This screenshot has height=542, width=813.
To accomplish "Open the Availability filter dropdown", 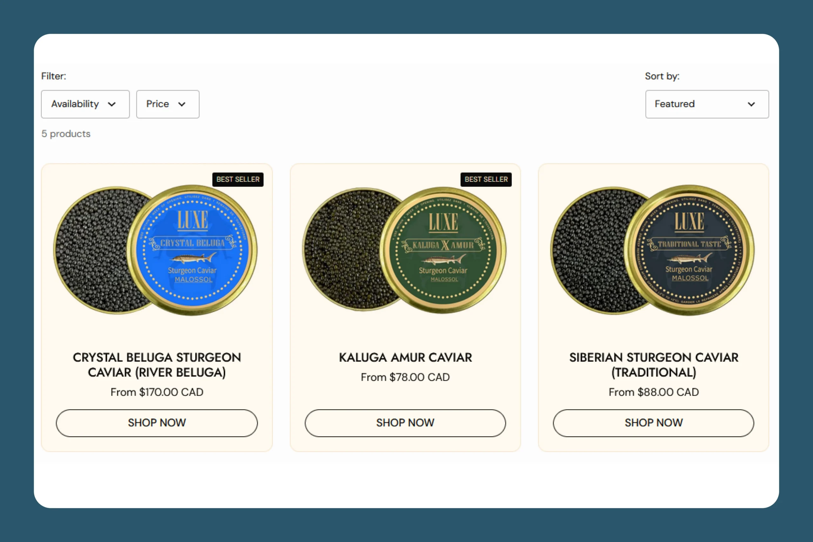I will tap(85, 104).
